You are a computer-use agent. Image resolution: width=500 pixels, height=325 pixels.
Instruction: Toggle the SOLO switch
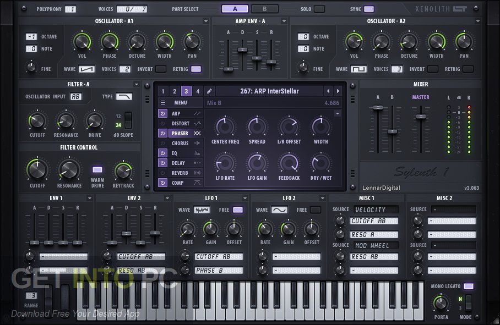(319, 9)
